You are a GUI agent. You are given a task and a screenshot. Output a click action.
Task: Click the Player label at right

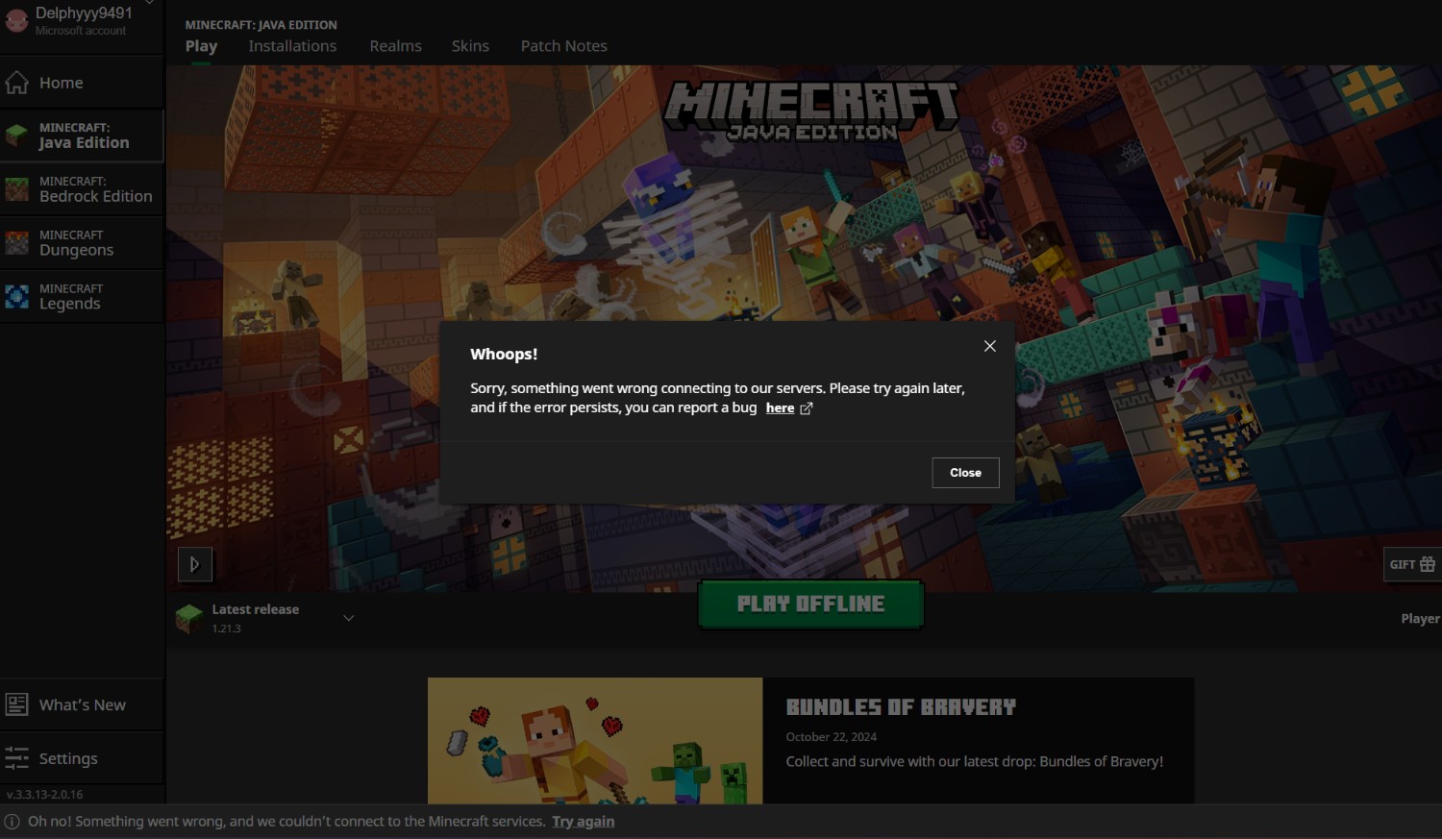pos(1421,619)
